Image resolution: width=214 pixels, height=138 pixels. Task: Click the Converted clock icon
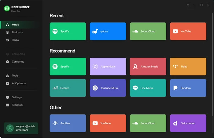[x=8, y=62]
